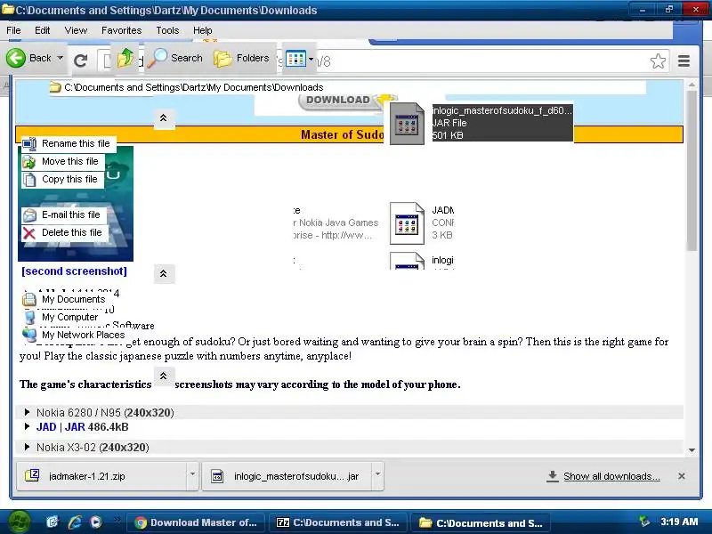The image size is (712, 534).
Task: Launch Internet Explorer from quick launch
Action: 75,522
